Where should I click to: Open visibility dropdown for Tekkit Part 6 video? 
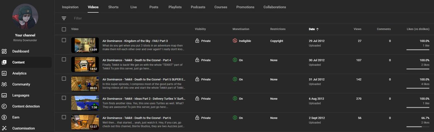[203, 118]
